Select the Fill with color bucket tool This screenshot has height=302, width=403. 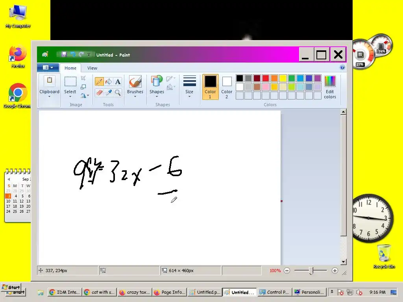point(109,82)
